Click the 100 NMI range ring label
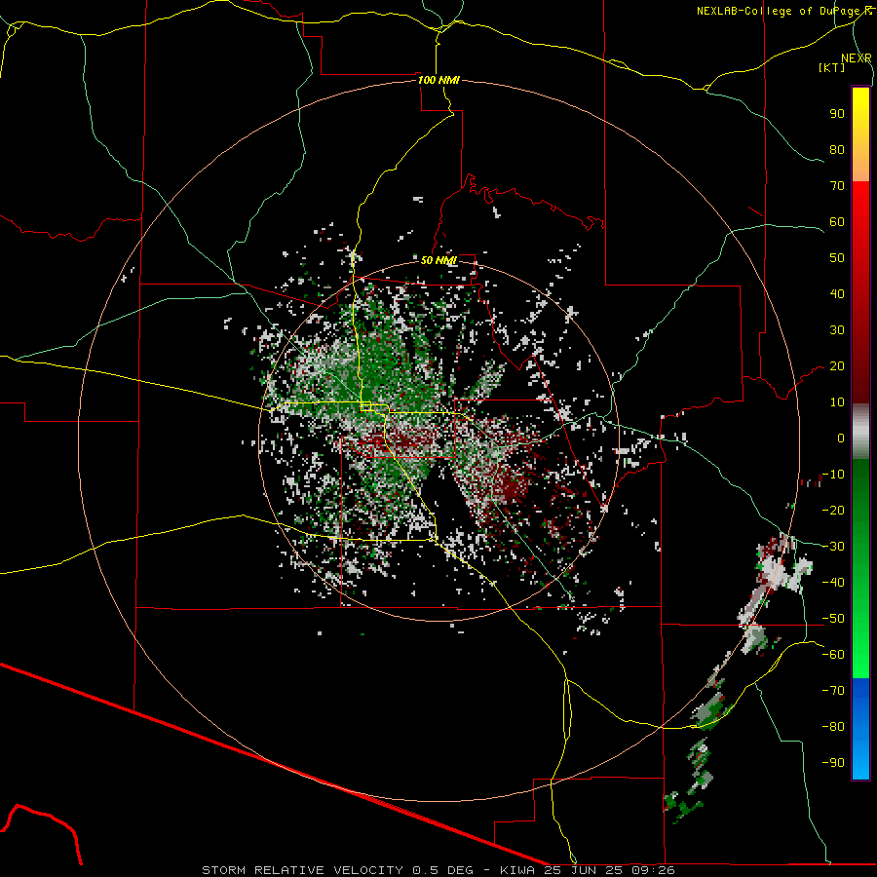This screenshot has width=877, height=877. tap(438, 80)
